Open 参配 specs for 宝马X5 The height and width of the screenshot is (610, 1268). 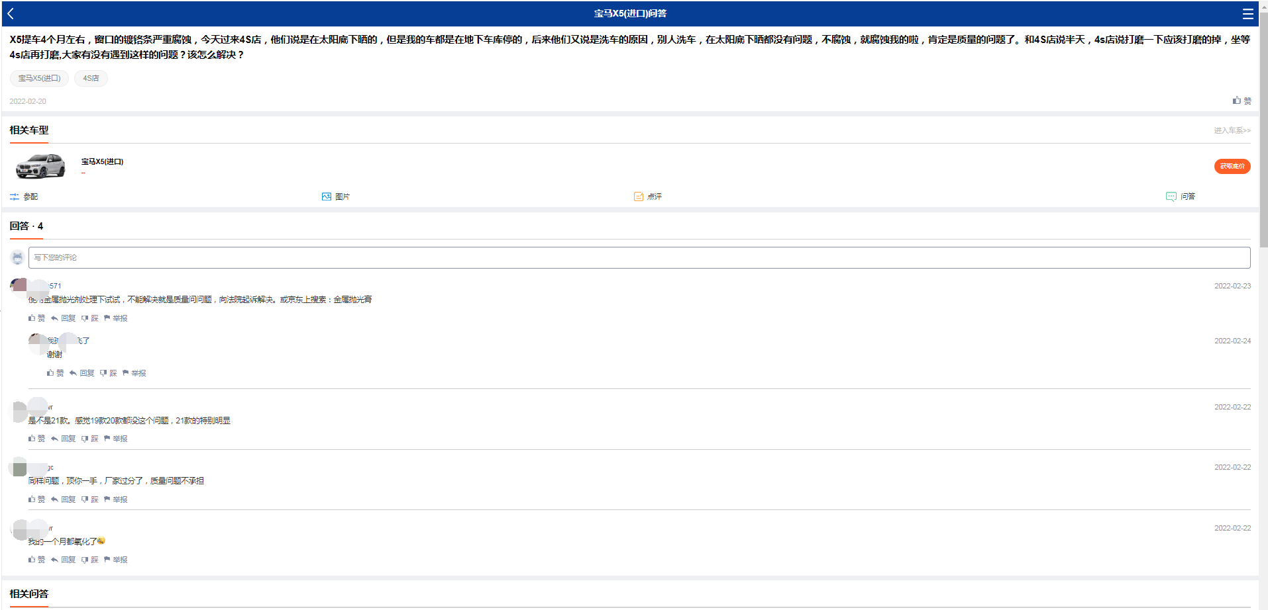[x=24, y=196]
